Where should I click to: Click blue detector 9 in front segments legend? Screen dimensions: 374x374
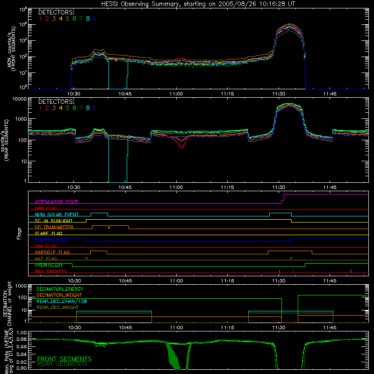click(x=95, y=19)
